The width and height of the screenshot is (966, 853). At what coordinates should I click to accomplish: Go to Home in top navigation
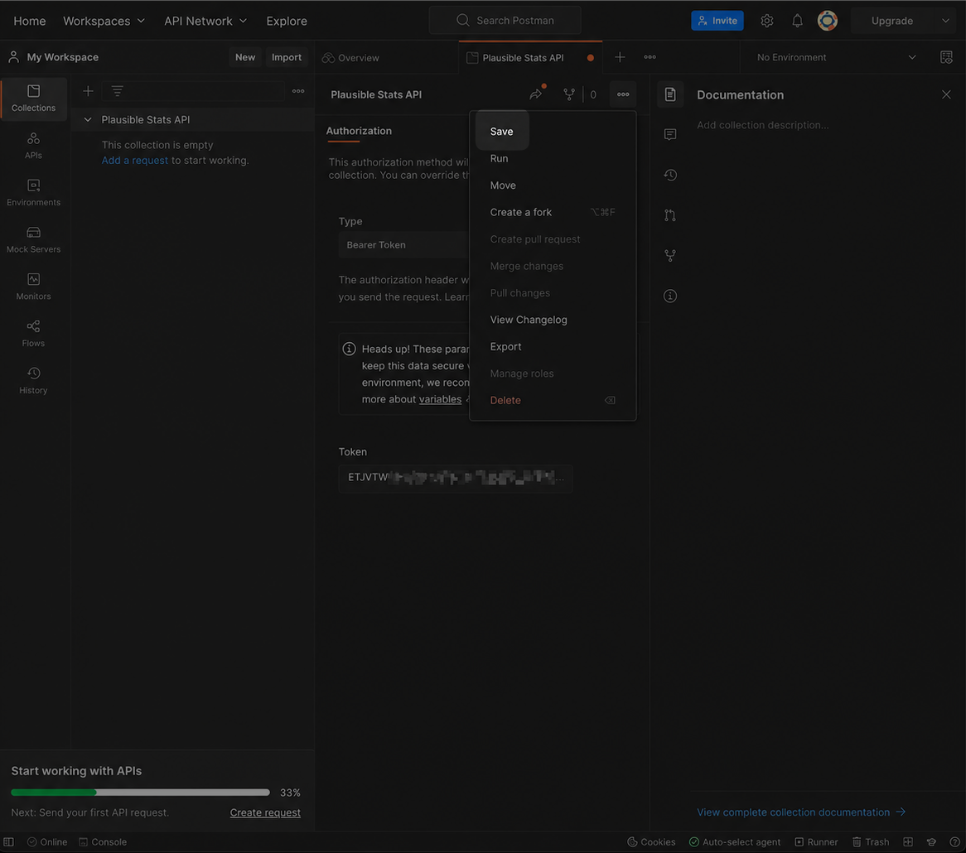coord(30,21)
